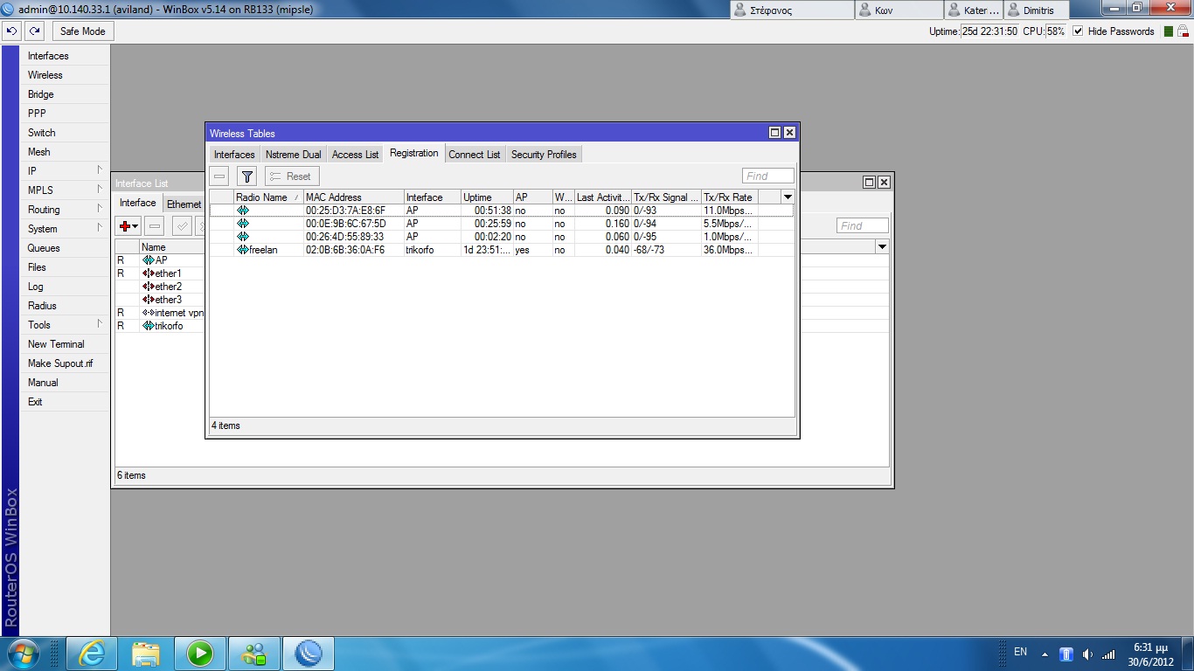
Task: Click the filter funnel icon in Wireless Tables
Action: pyautogui.click(x=247, y=176)
